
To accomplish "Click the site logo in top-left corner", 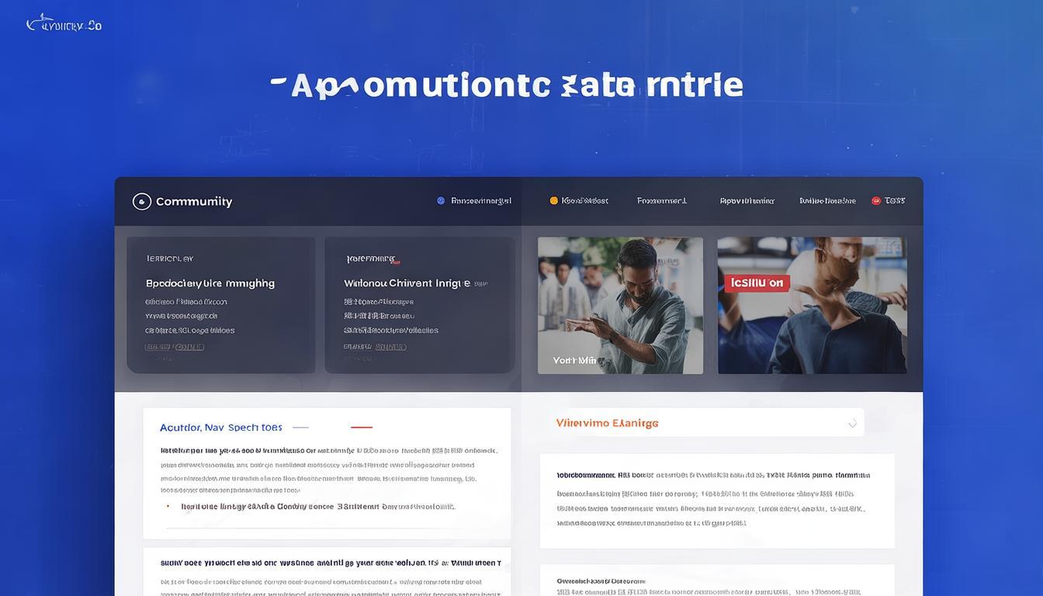I will 64,24.
